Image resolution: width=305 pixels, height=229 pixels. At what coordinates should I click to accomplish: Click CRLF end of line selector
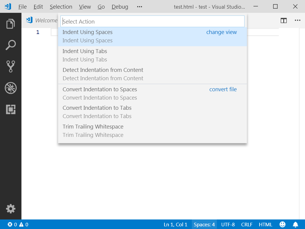tap(247, 225)
